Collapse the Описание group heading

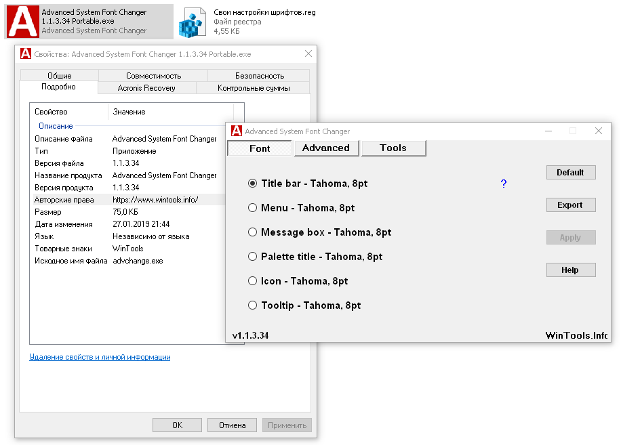point(56,126)
